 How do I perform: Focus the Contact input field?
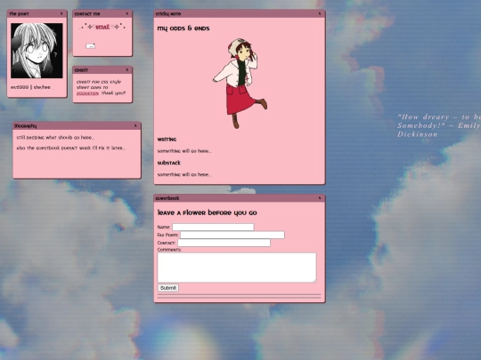tap(224, 243)
